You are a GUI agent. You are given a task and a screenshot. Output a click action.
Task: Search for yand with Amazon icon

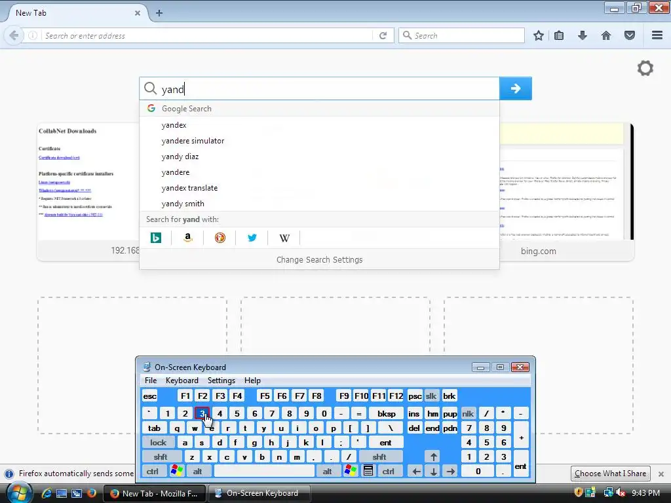click(187, 238)
